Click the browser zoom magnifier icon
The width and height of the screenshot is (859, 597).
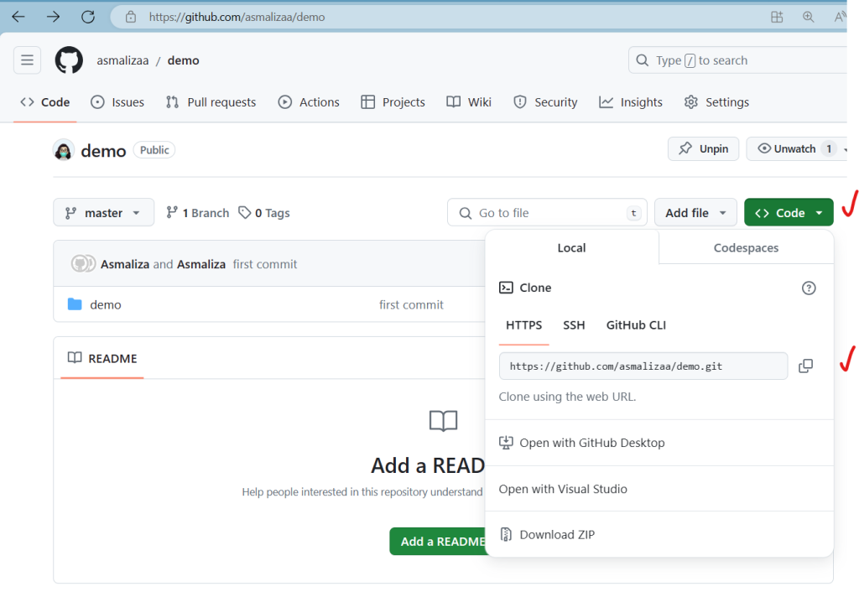[808, 17]
